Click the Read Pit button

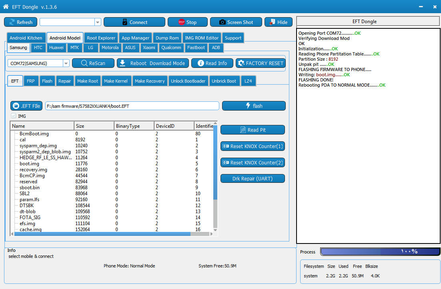click(x=253, y=130)
